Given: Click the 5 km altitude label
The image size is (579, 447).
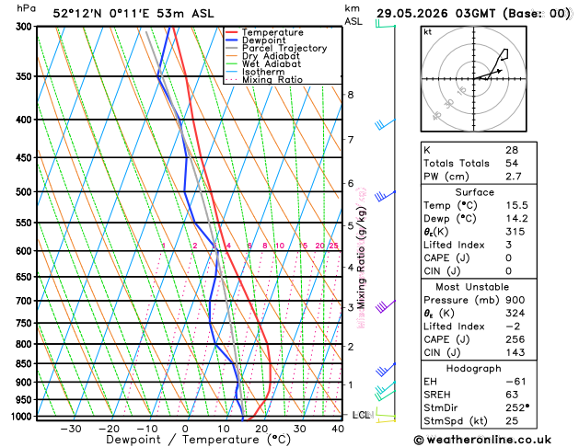Looking at the screenshot, I should point(351,225).
